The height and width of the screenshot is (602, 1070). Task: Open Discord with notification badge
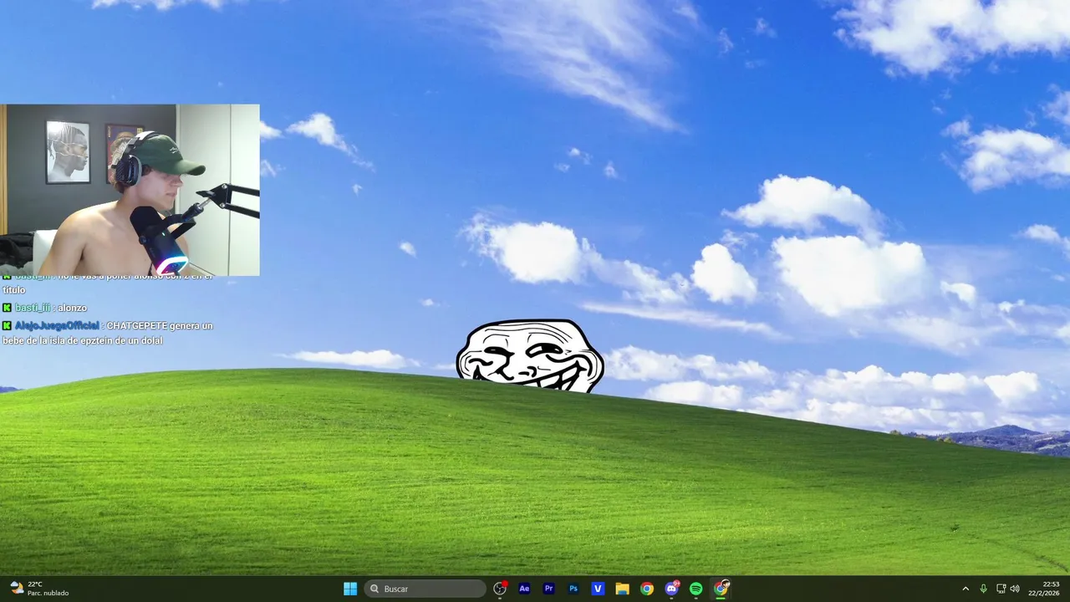(671, 589)
